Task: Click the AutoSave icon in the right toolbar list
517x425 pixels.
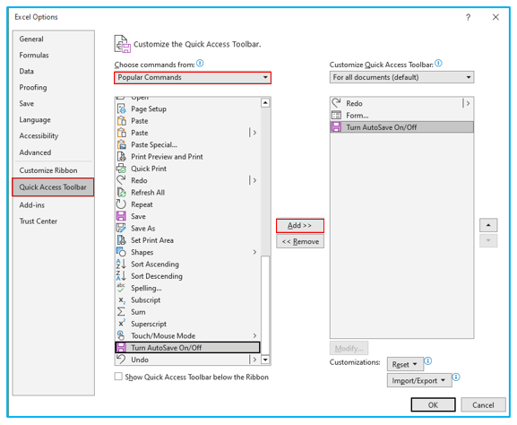Action: [336, 127]
